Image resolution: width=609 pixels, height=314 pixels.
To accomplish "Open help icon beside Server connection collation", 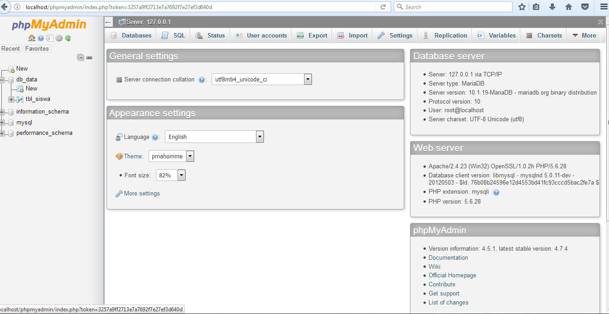I will tap(202, 80).
